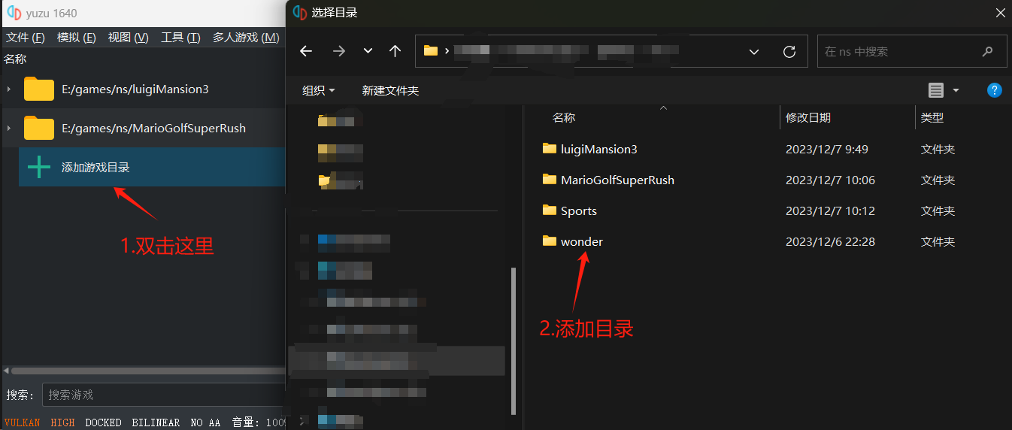Toggle the VULKAN graphics API status button
This screenshot has width=1012, height=430.
[22, 422]
